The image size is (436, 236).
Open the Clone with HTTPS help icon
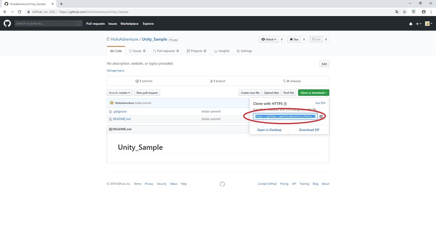(x=285, y=104)
